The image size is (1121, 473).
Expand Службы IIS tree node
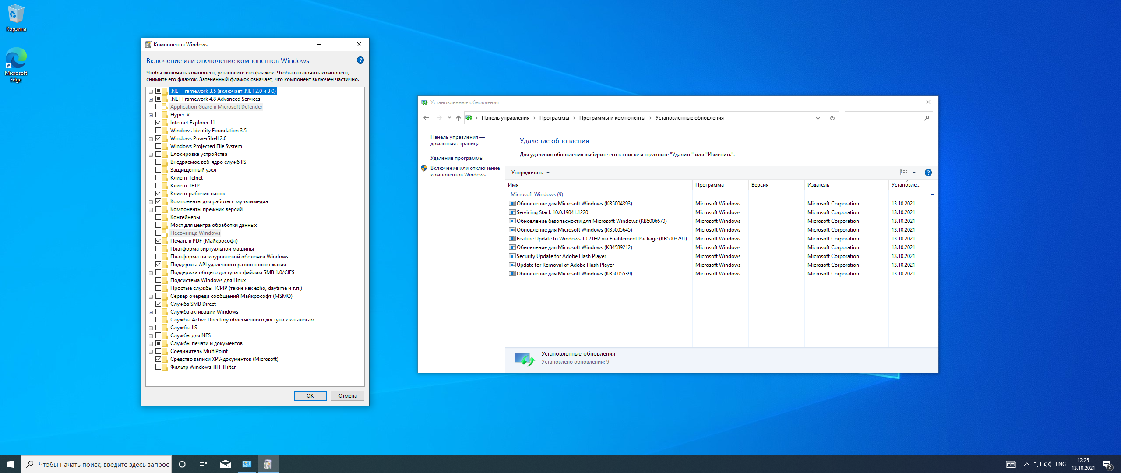pos(151,328)
